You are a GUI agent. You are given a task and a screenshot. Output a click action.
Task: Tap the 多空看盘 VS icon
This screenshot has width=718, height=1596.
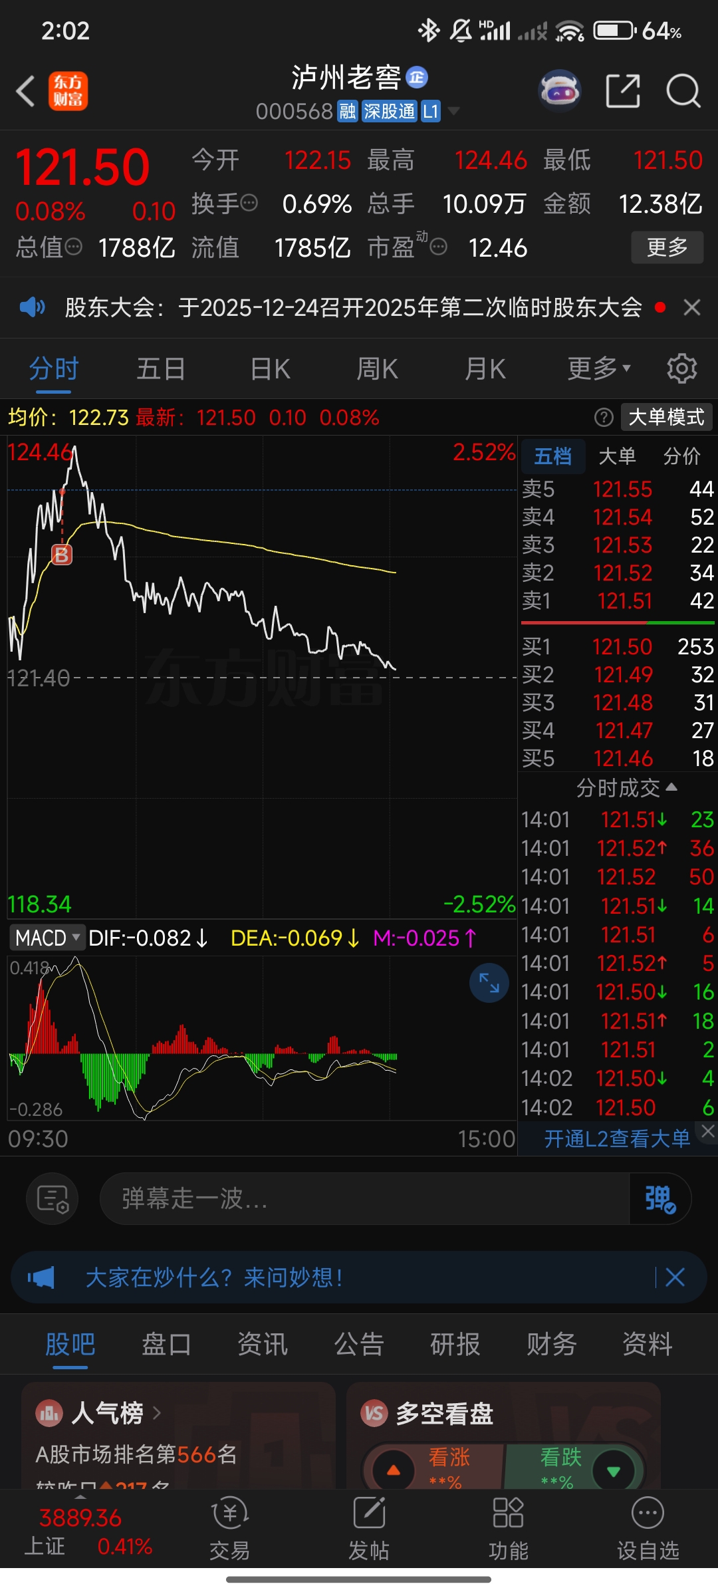tap(374, 1413)
